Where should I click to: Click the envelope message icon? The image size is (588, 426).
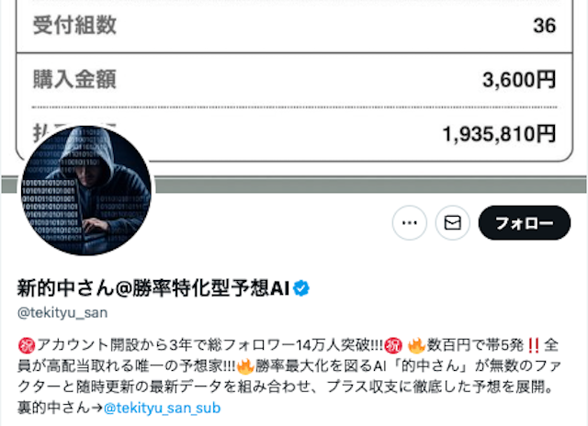tap(453, 223)
